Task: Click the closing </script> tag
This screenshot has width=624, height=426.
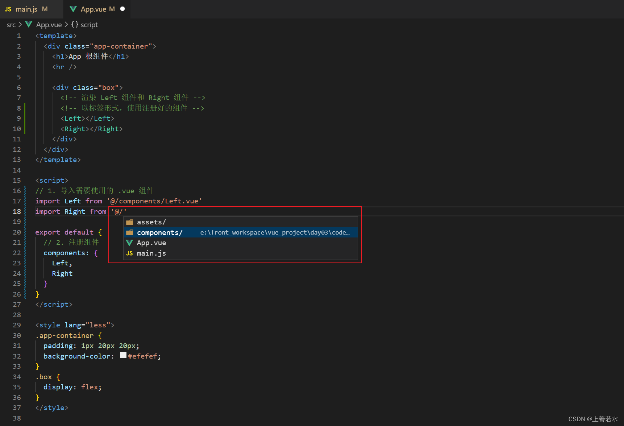Action: coord(54,305)
